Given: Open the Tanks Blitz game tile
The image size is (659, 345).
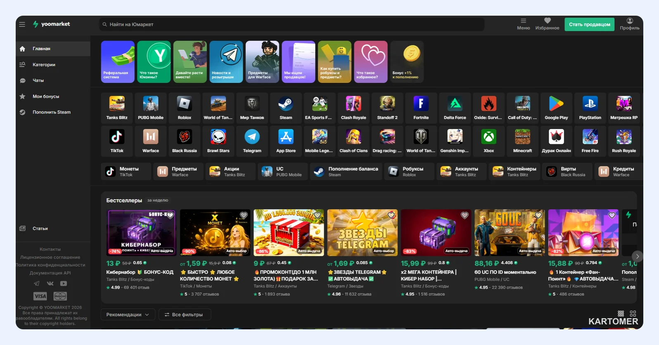Looking at the screenshot, I should click(x=117, y=108).
